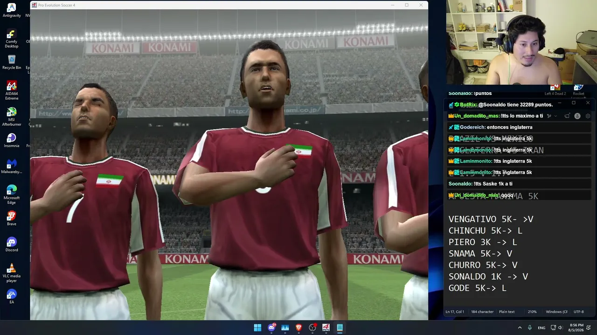Image resolution: width=597 pixels, height=335 pixels.
Task: Click the UTF-8 encoding indicator
Action: coord(578,312)
